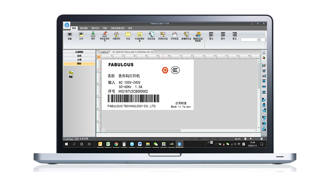Expand the geometric shapes panel header
Screen dimensions: 330x185
[x=79, y=52]
